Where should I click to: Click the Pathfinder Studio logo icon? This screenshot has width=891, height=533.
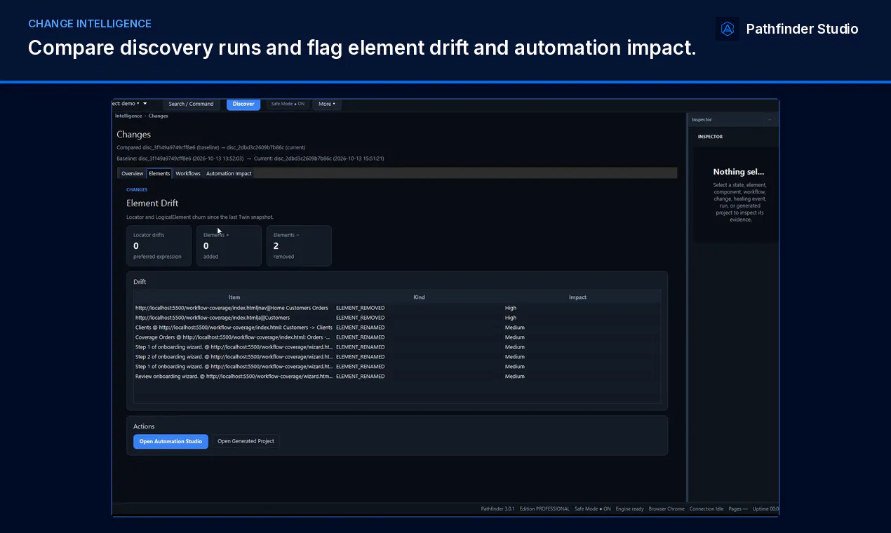click(728, 29)
